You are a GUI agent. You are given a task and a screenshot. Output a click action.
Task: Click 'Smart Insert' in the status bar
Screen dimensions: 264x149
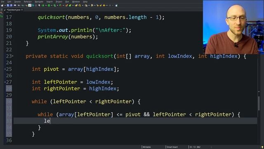click(x=172, y=147)
